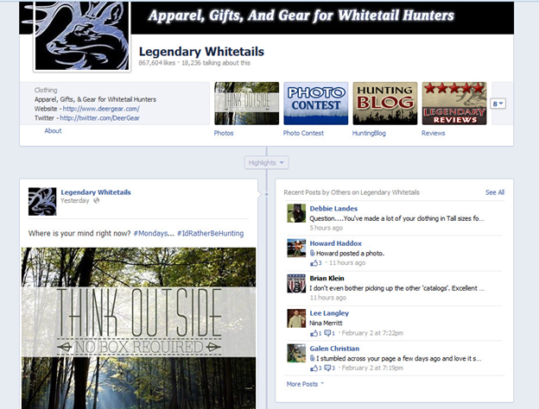Click the HuntingBlog label link
Screen dimensions: 539x409
(369, 133)
